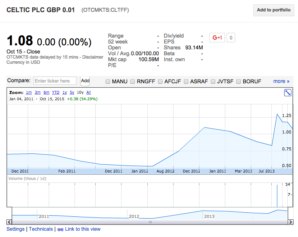Screen dimensions: 298x237
Task: Click the 2013 marker in overview timeline
Action: coord(209,216)
